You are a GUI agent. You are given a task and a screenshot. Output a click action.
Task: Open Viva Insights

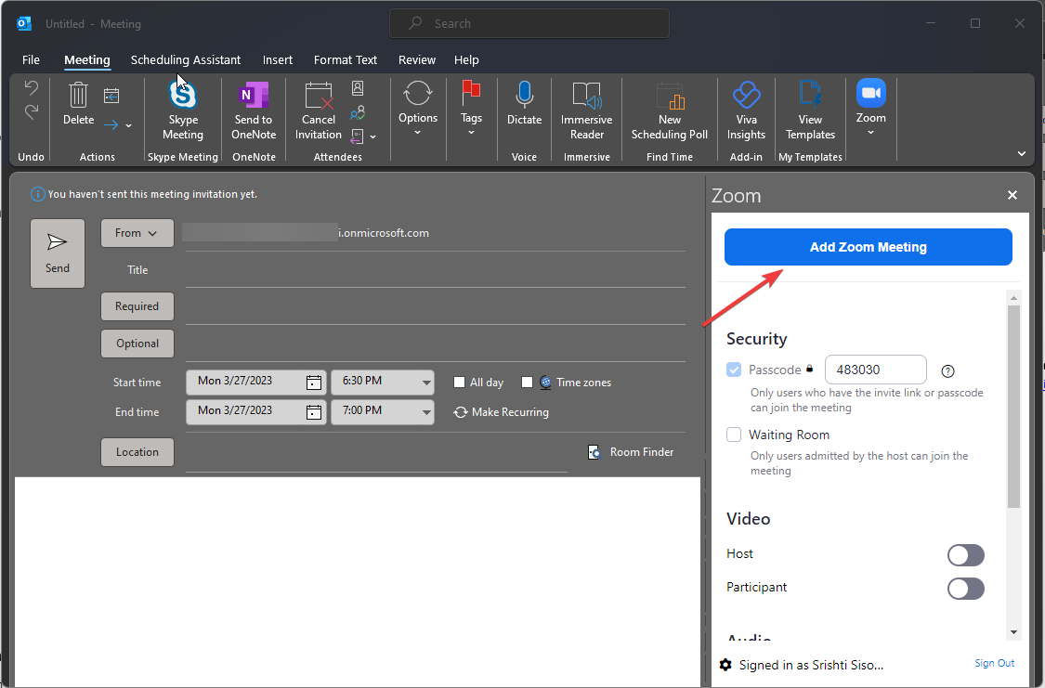pos(746,110)
